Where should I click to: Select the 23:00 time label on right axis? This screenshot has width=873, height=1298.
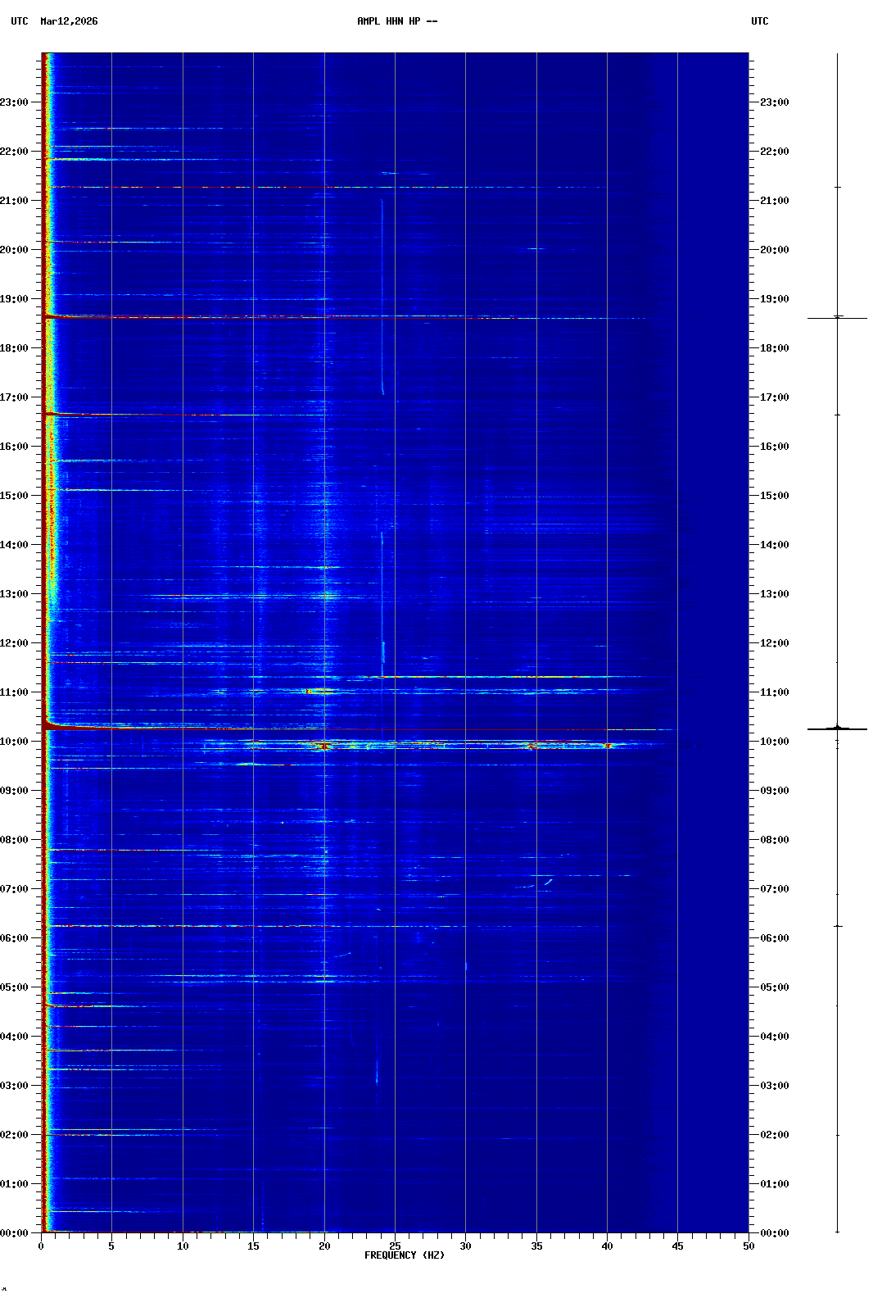(774, 102)
